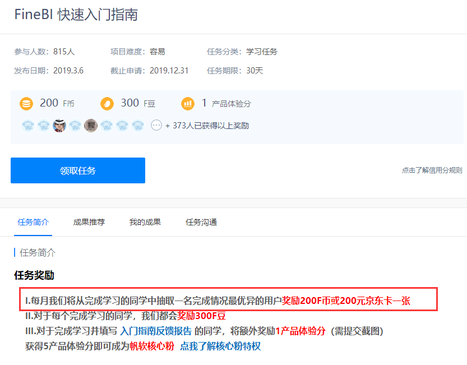
Task: Click the 任务分类 学习任务 value
Action: 262,52
